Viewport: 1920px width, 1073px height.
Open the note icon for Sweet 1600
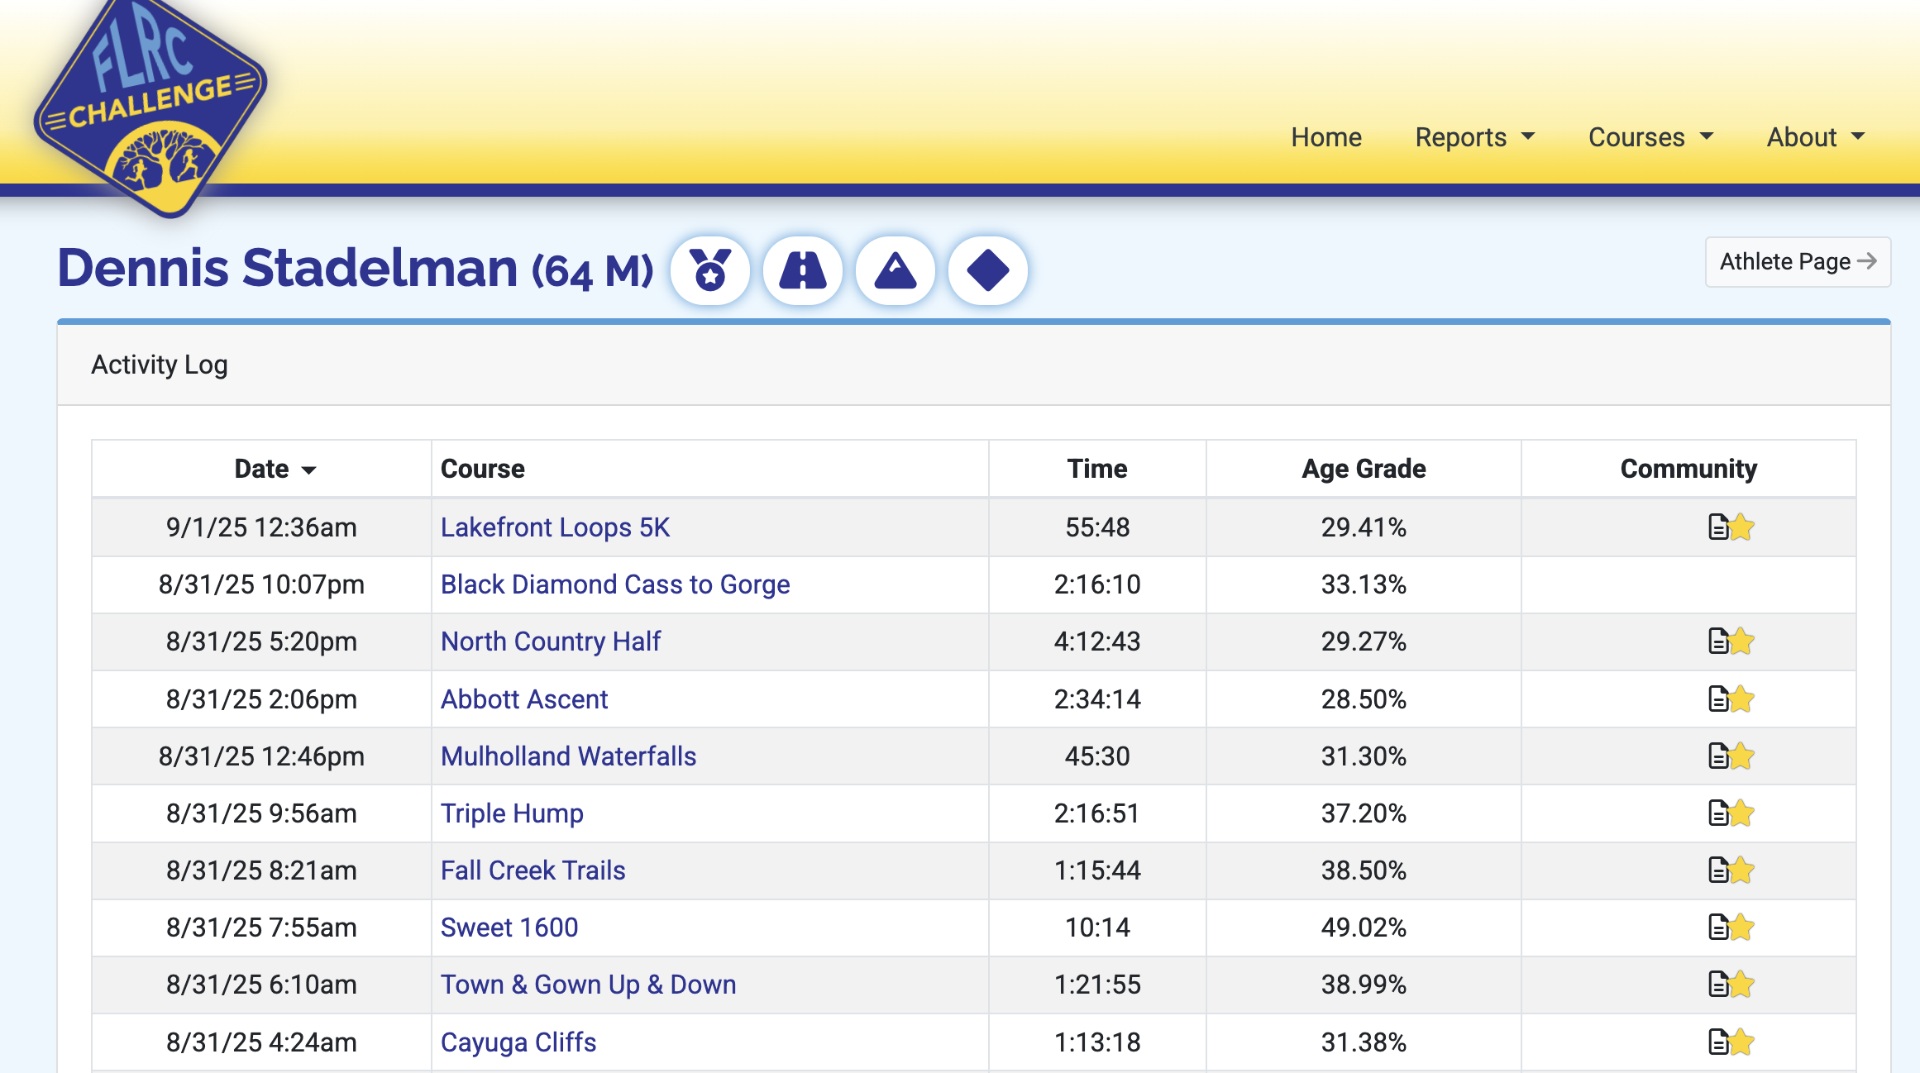point(1717,928)
